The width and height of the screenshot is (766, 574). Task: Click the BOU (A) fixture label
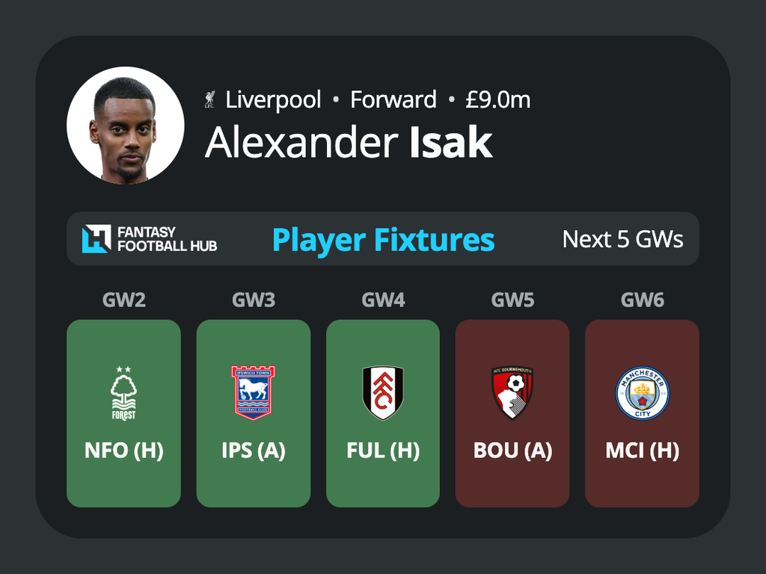coord(512,450)
